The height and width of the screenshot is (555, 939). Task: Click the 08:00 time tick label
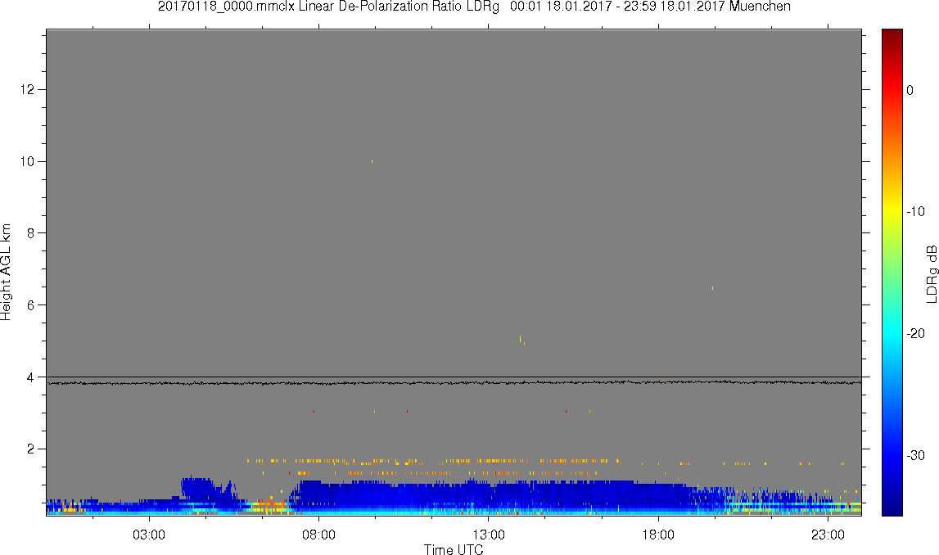coord(318,535)
